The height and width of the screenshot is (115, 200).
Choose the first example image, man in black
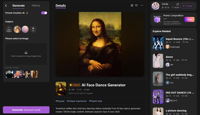pos(9,74)
